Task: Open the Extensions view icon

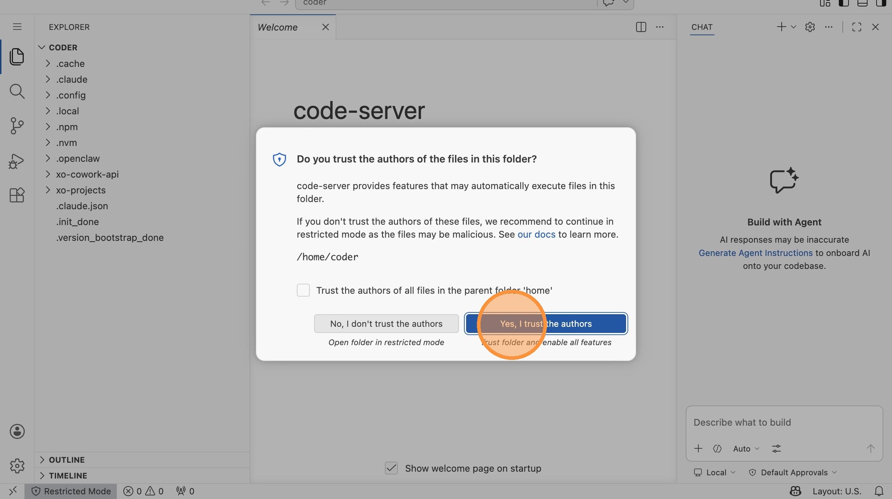Action: tap(17, 195)
